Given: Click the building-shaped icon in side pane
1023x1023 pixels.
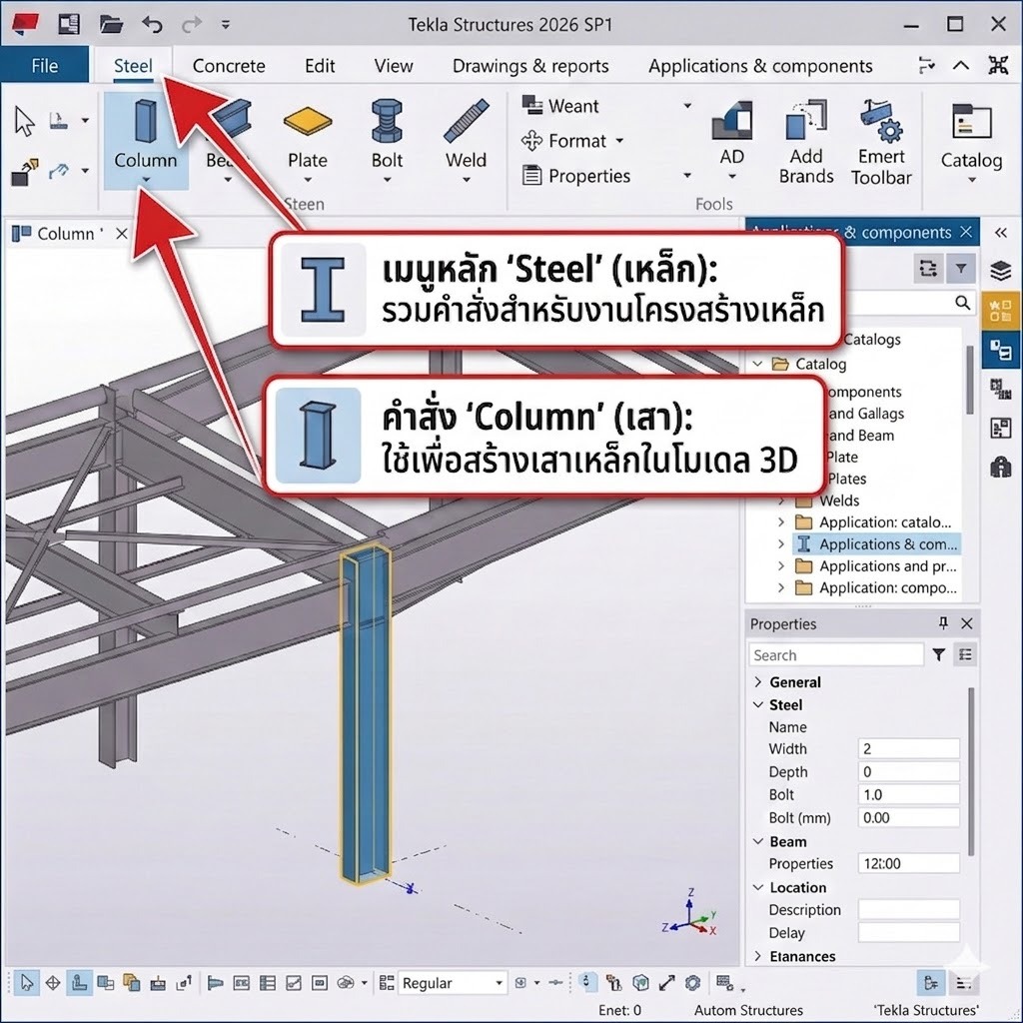Looking at the screenshot, I should [1000, 468].
